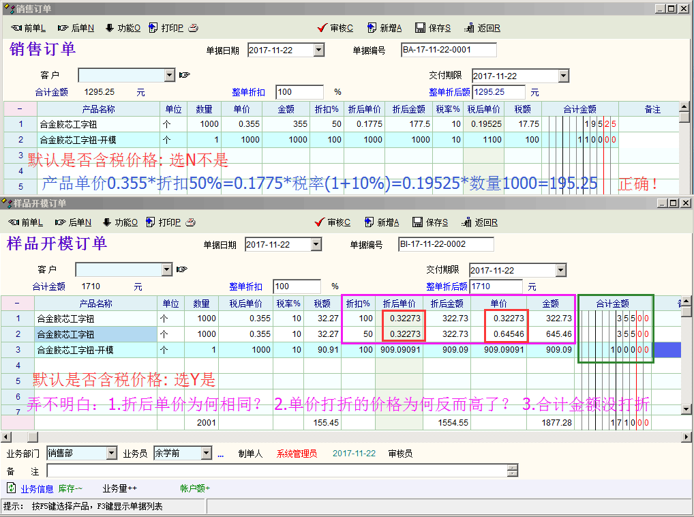Click printer icon in the 样品开模订单 toolbar
Image resolution: width=694 pixels, height=517 pixels.
coord(191,222)
